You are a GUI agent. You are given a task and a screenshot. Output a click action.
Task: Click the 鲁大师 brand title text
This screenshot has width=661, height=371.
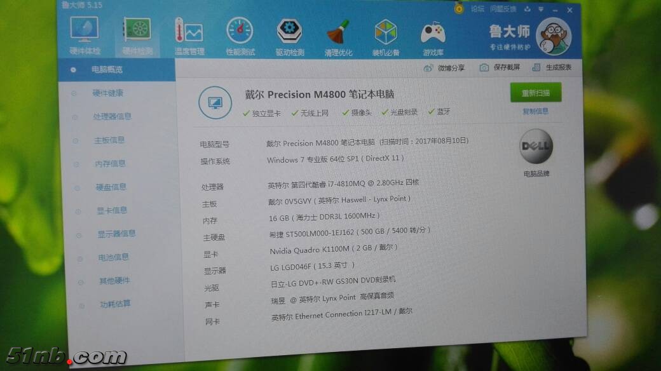click(510, 32)
